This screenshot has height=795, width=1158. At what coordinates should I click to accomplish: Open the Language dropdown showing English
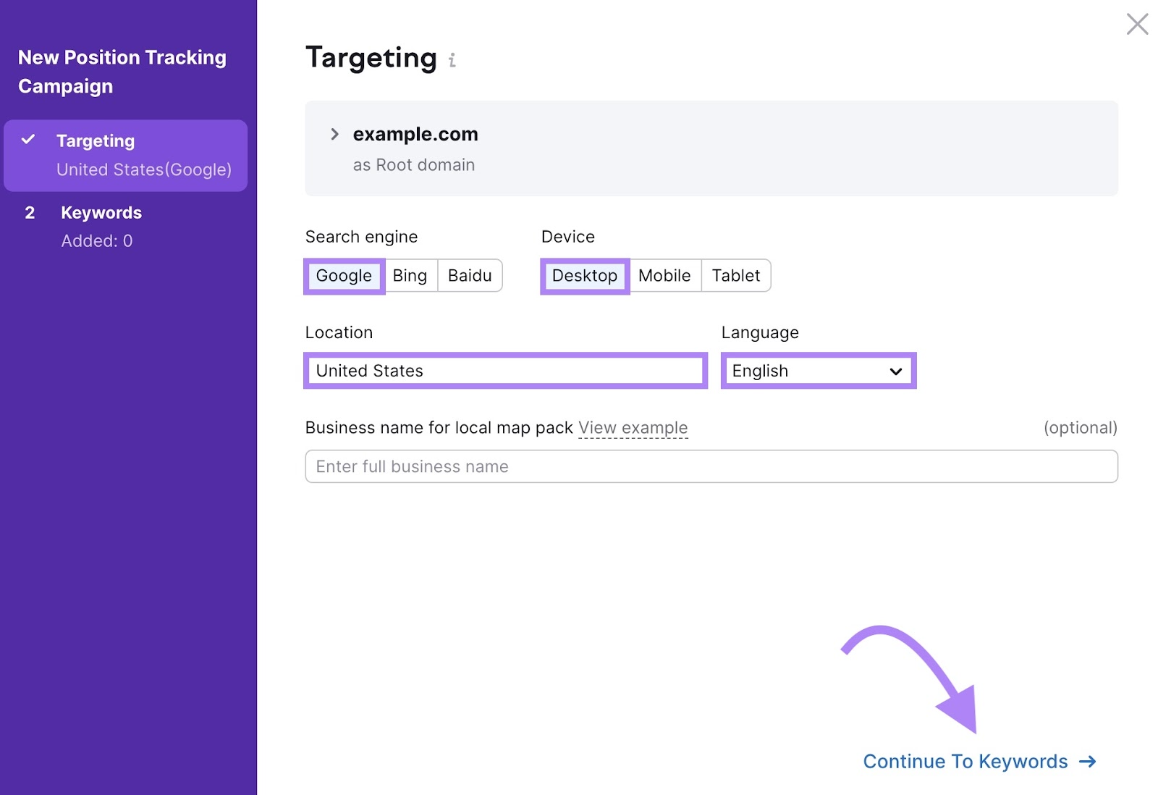pos(817,371)
